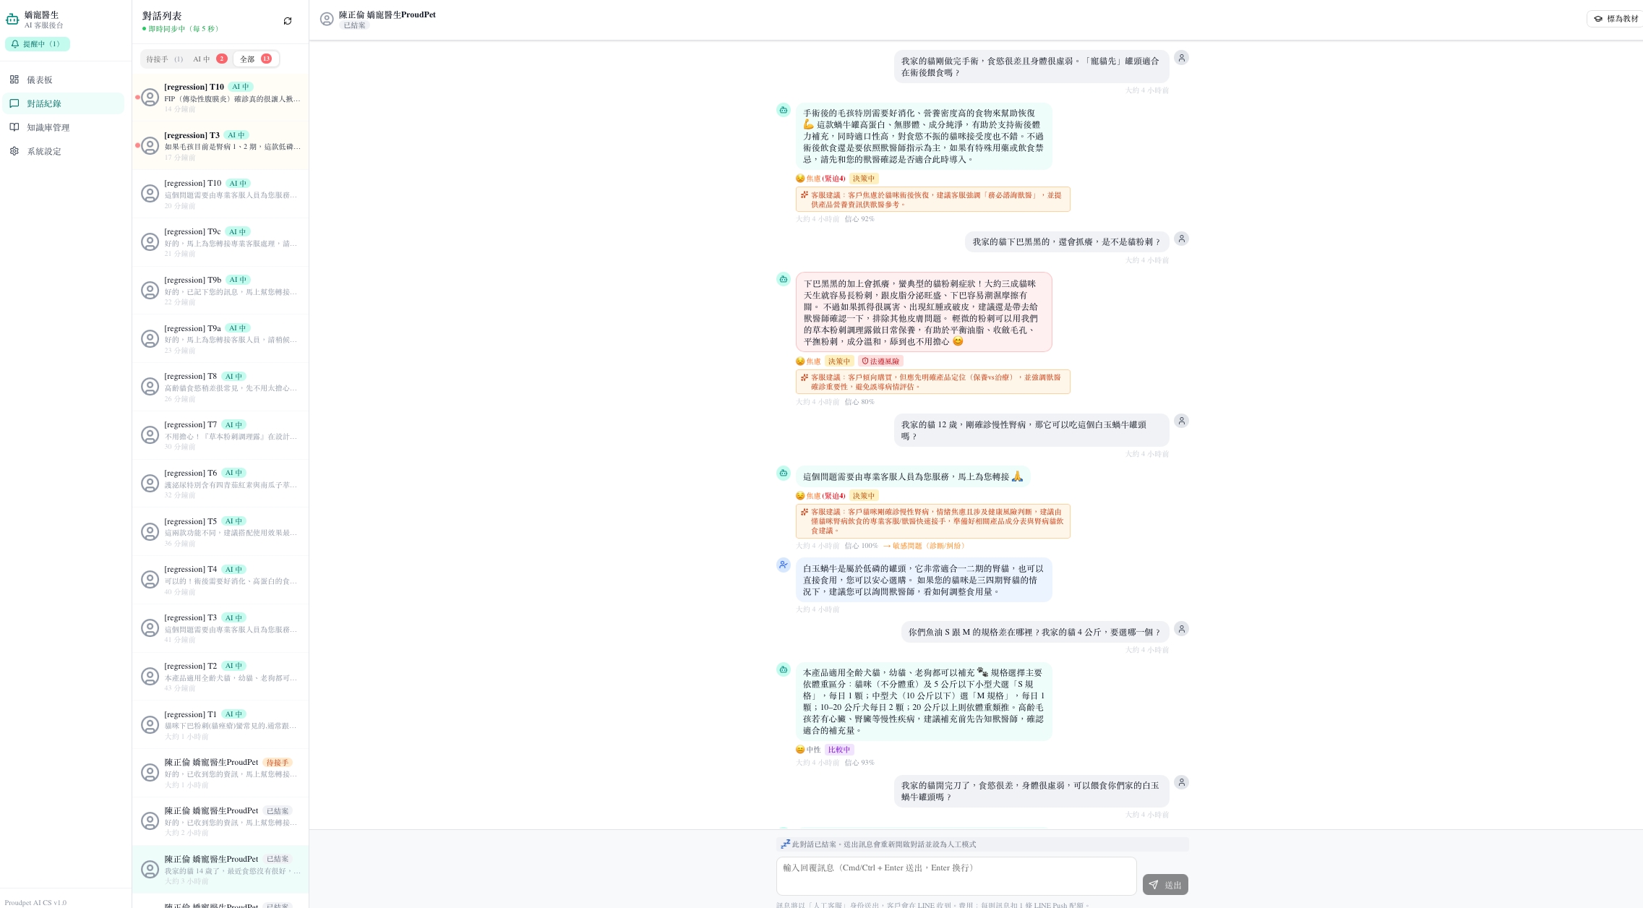Screen dimensions: 1643x908
Task: Click customer avatar beside 魚油 S 跟 M message
Action: pyautogui.click(x=1182, y=629)
